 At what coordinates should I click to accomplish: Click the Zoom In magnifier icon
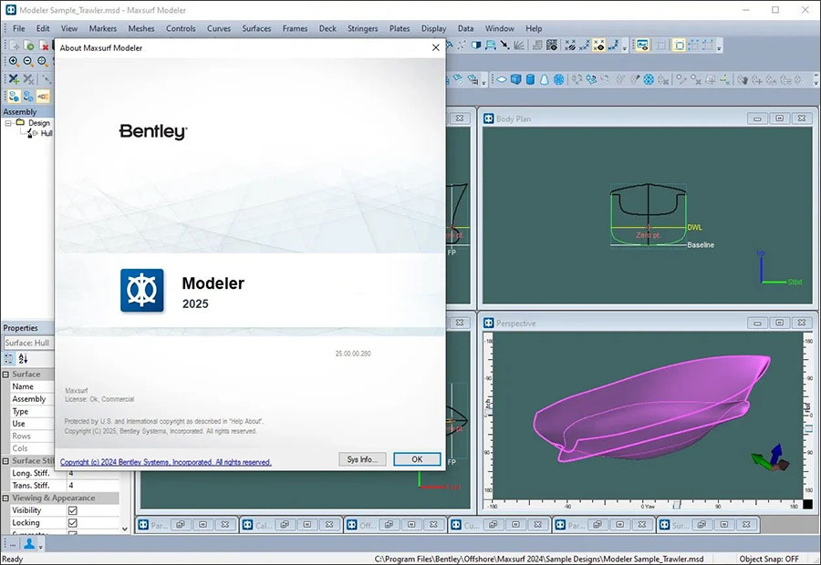click(x=13, y=62)
